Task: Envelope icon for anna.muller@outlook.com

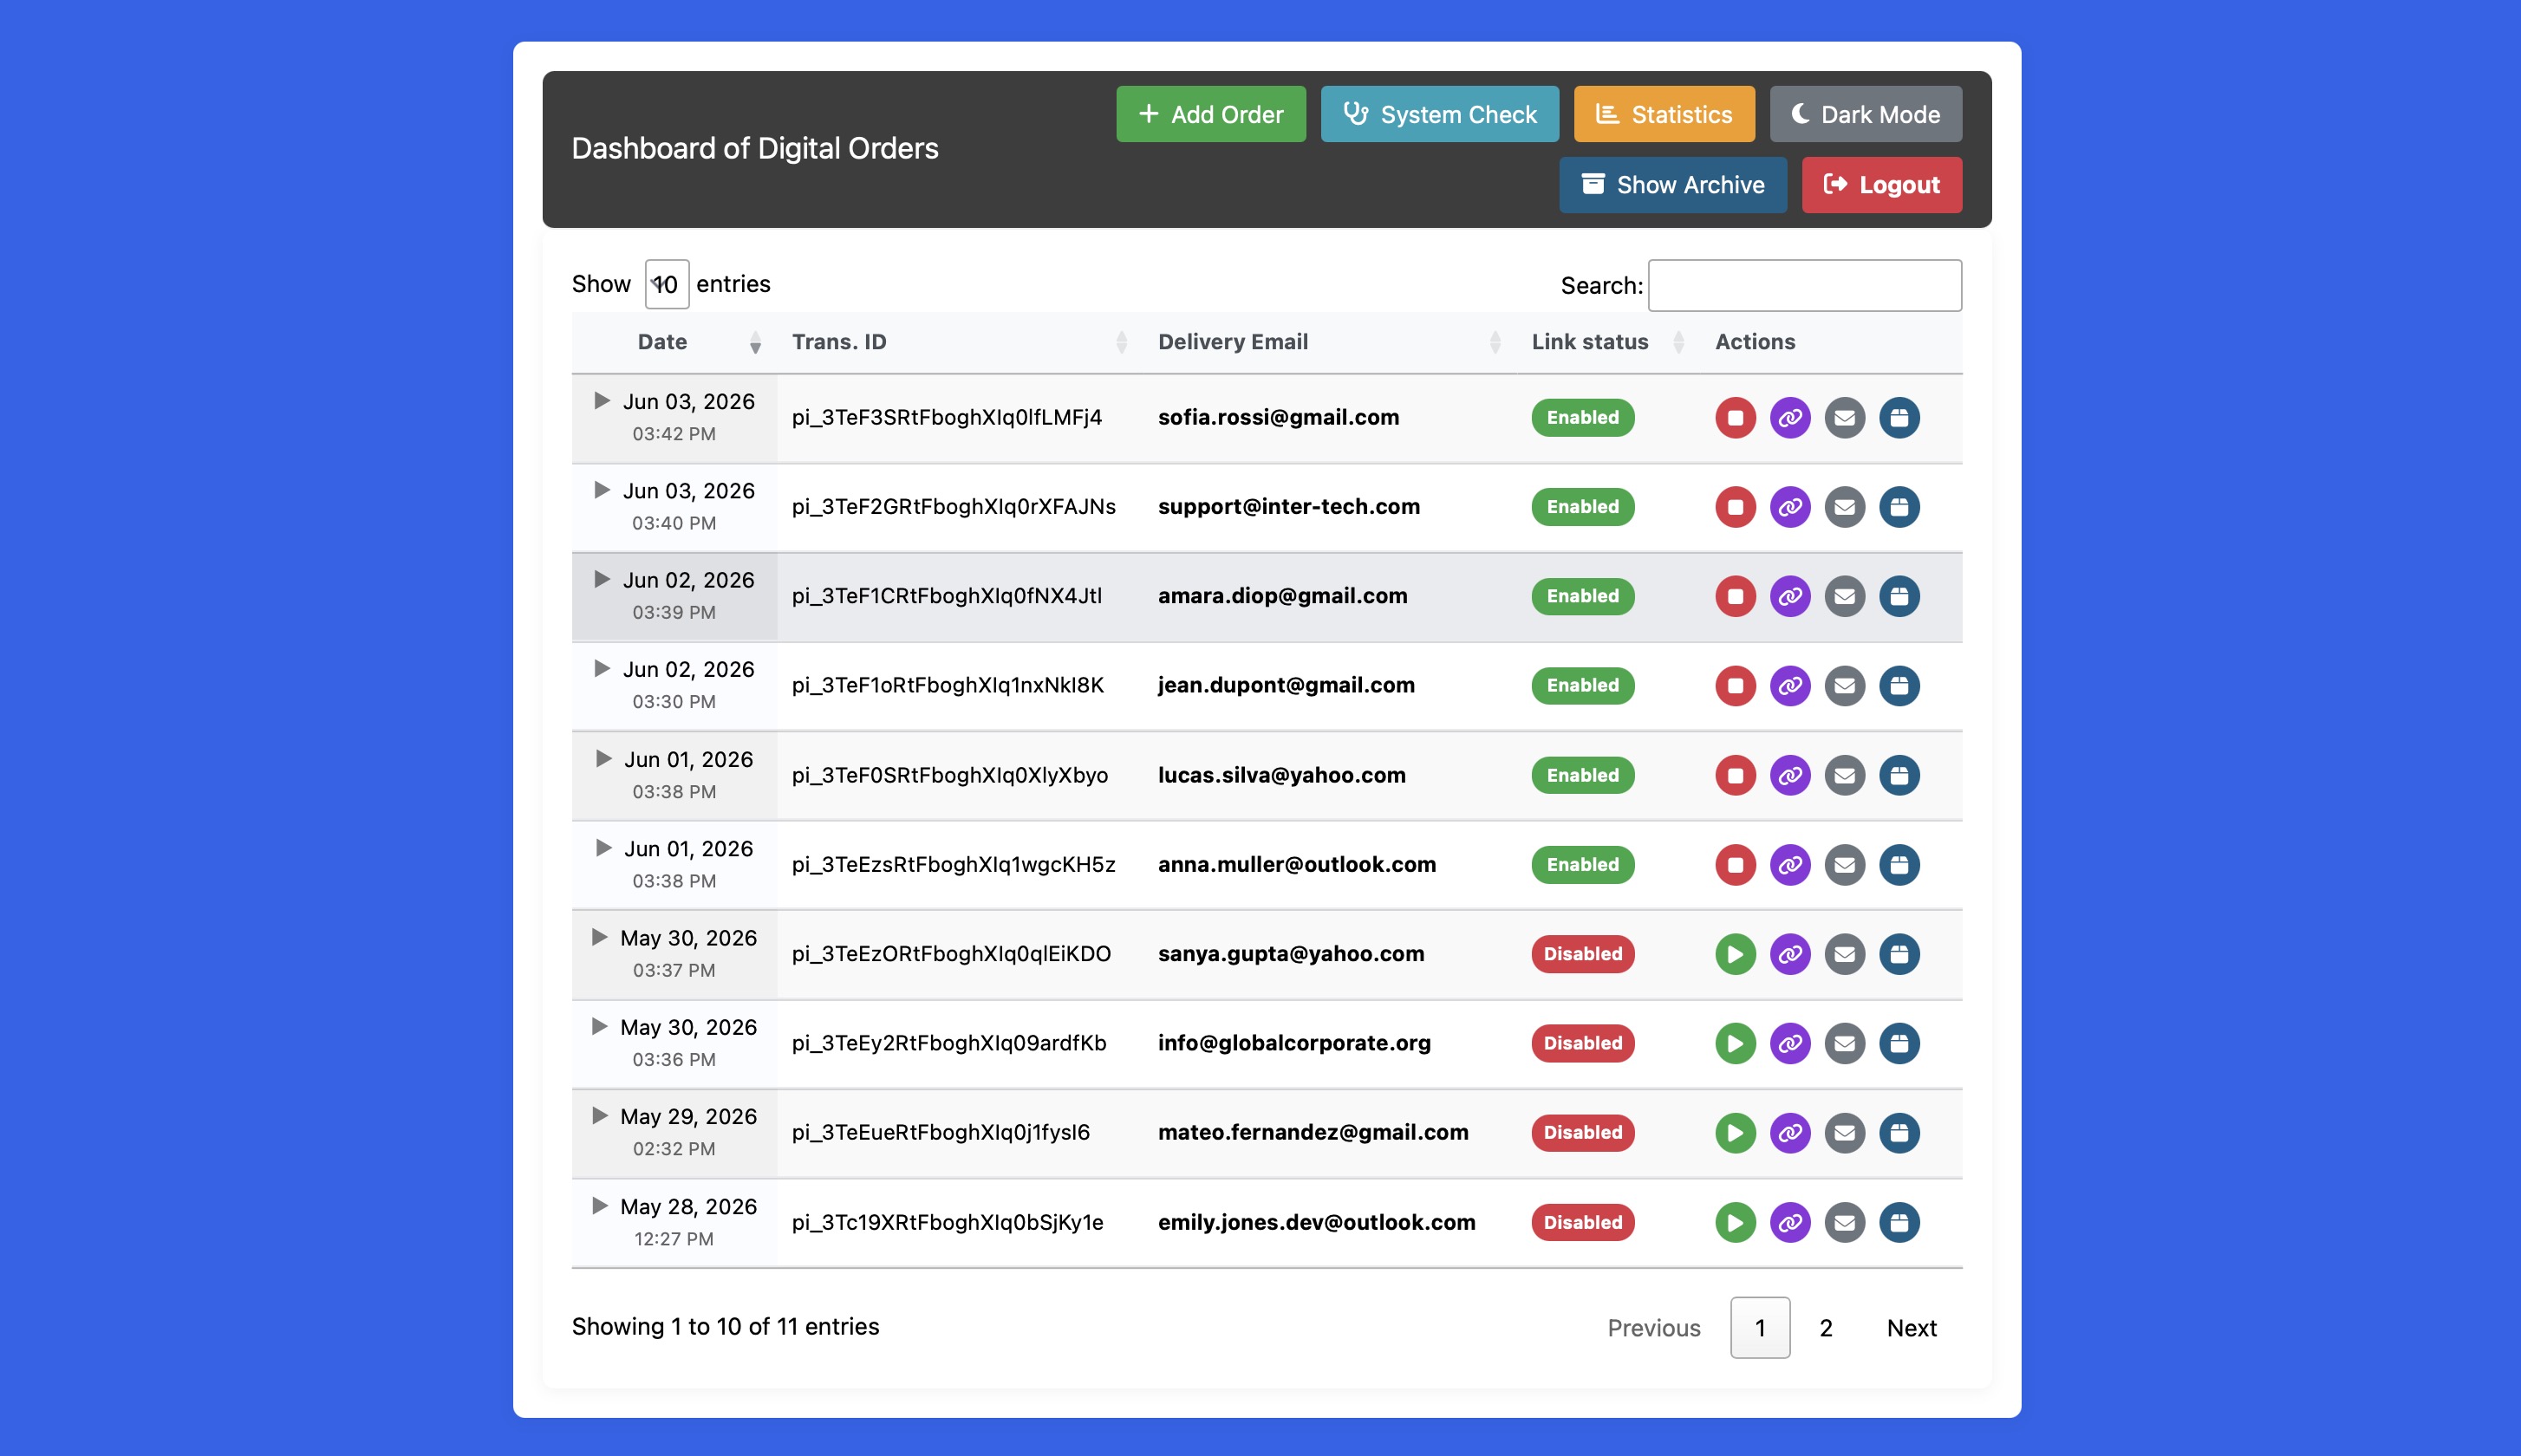Action: tap(1844, 864)
